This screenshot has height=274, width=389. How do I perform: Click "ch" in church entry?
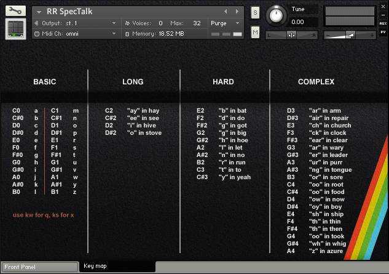tap(330, 126)
